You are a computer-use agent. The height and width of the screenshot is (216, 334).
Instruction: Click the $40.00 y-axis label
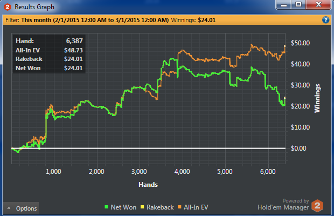[x=301, y=64]
